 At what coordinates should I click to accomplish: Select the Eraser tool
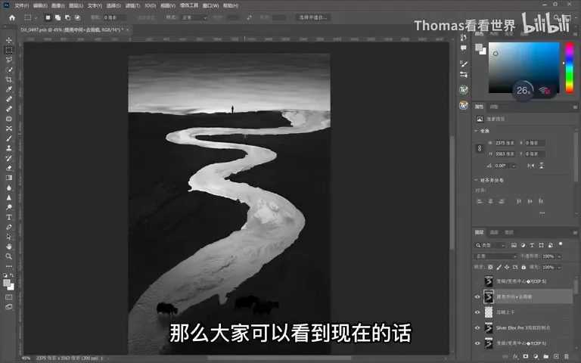pyautogui.click(x=9, y=168)
